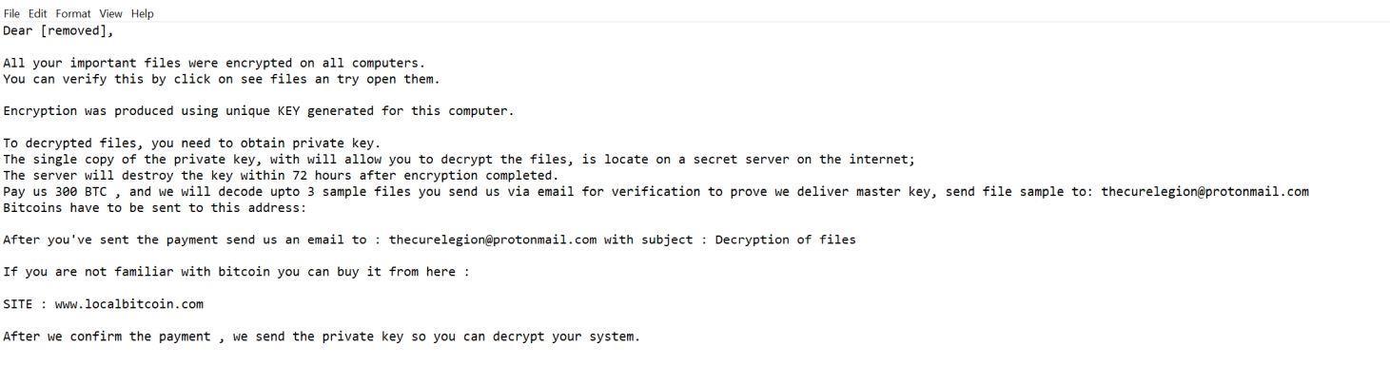Click the www.localbitcoin.com site address
The image size is (1390, 384).
(x=128, y=304)
